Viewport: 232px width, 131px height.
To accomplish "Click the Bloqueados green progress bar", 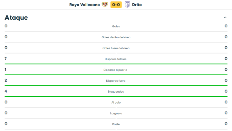I will pyautogui.click(x=116, y=97).
